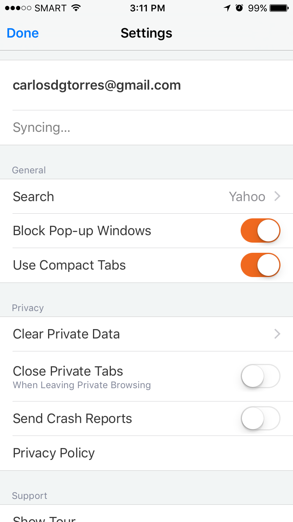Enable Close Private Tabs switch

click(261, 376)
